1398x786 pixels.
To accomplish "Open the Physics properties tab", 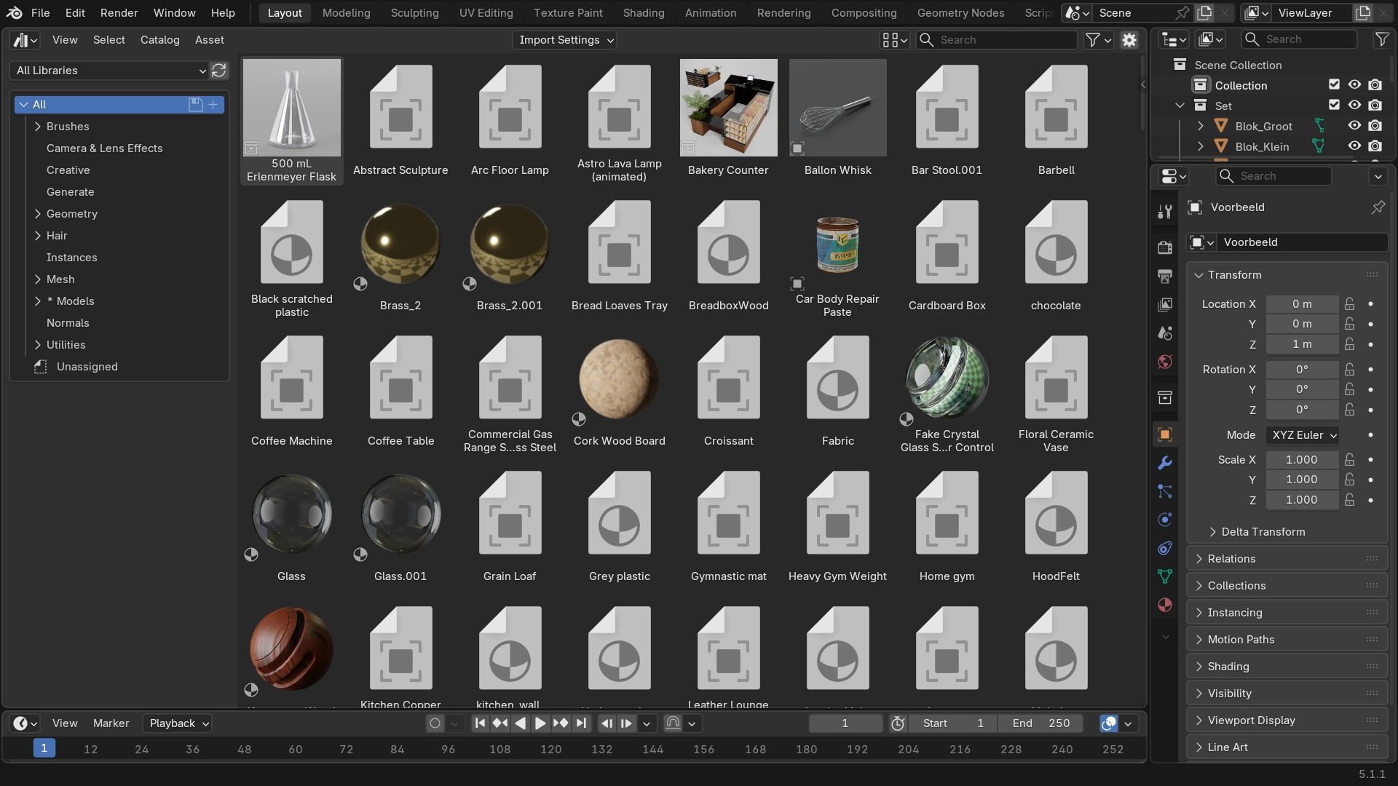I will click(x=1165, y=520).
